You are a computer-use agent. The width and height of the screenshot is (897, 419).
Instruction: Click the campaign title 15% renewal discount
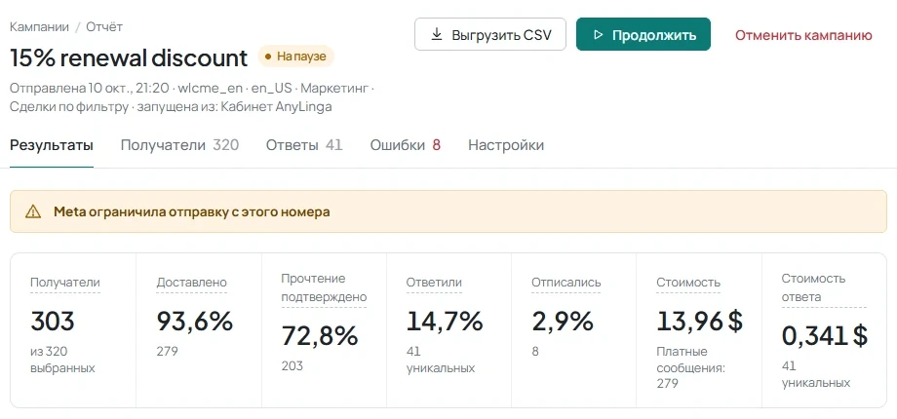[x=129, y=57]
